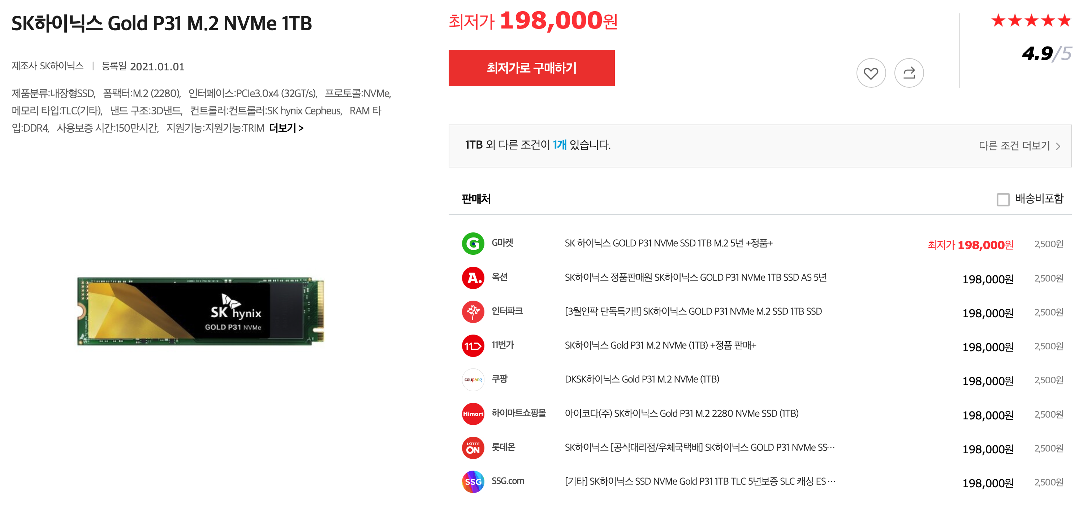Open the Coupang seller logo
This screenshot has height=506, width=1083.
point(473,380)
